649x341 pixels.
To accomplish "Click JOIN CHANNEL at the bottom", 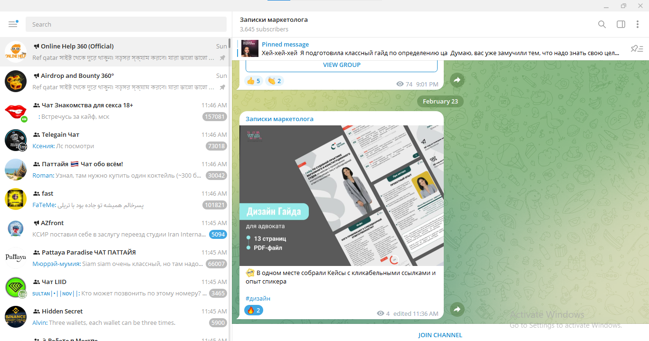I will (x=440, y=335).
